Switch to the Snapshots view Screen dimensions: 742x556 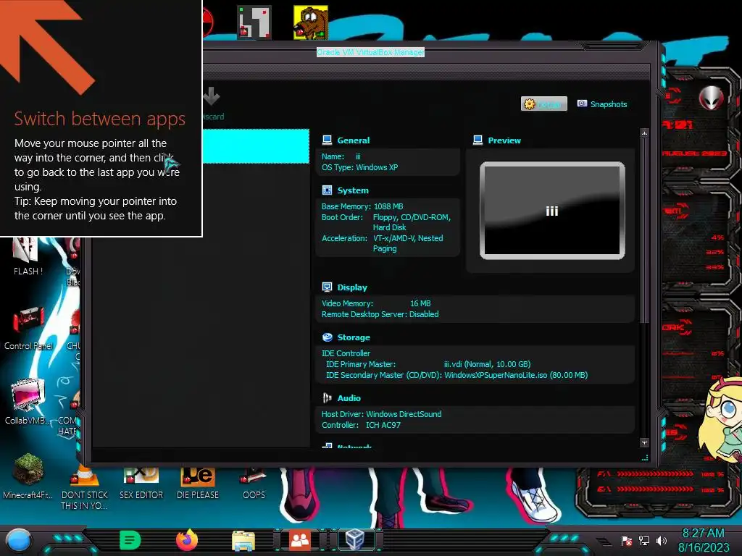pyautogui.click(x=602, y=104)
